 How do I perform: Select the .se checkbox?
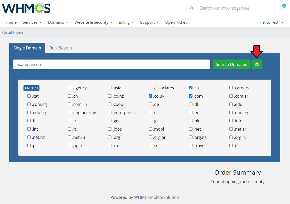coord(150,146)
